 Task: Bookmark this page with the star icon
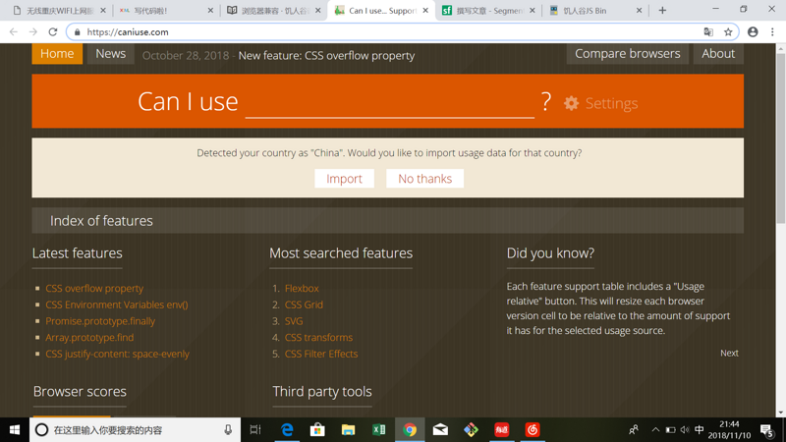(x=728, y=32)
